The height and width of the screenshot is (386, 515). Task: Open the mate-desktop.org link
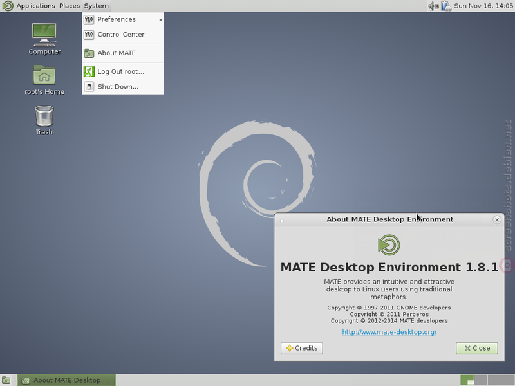(389, 332)
